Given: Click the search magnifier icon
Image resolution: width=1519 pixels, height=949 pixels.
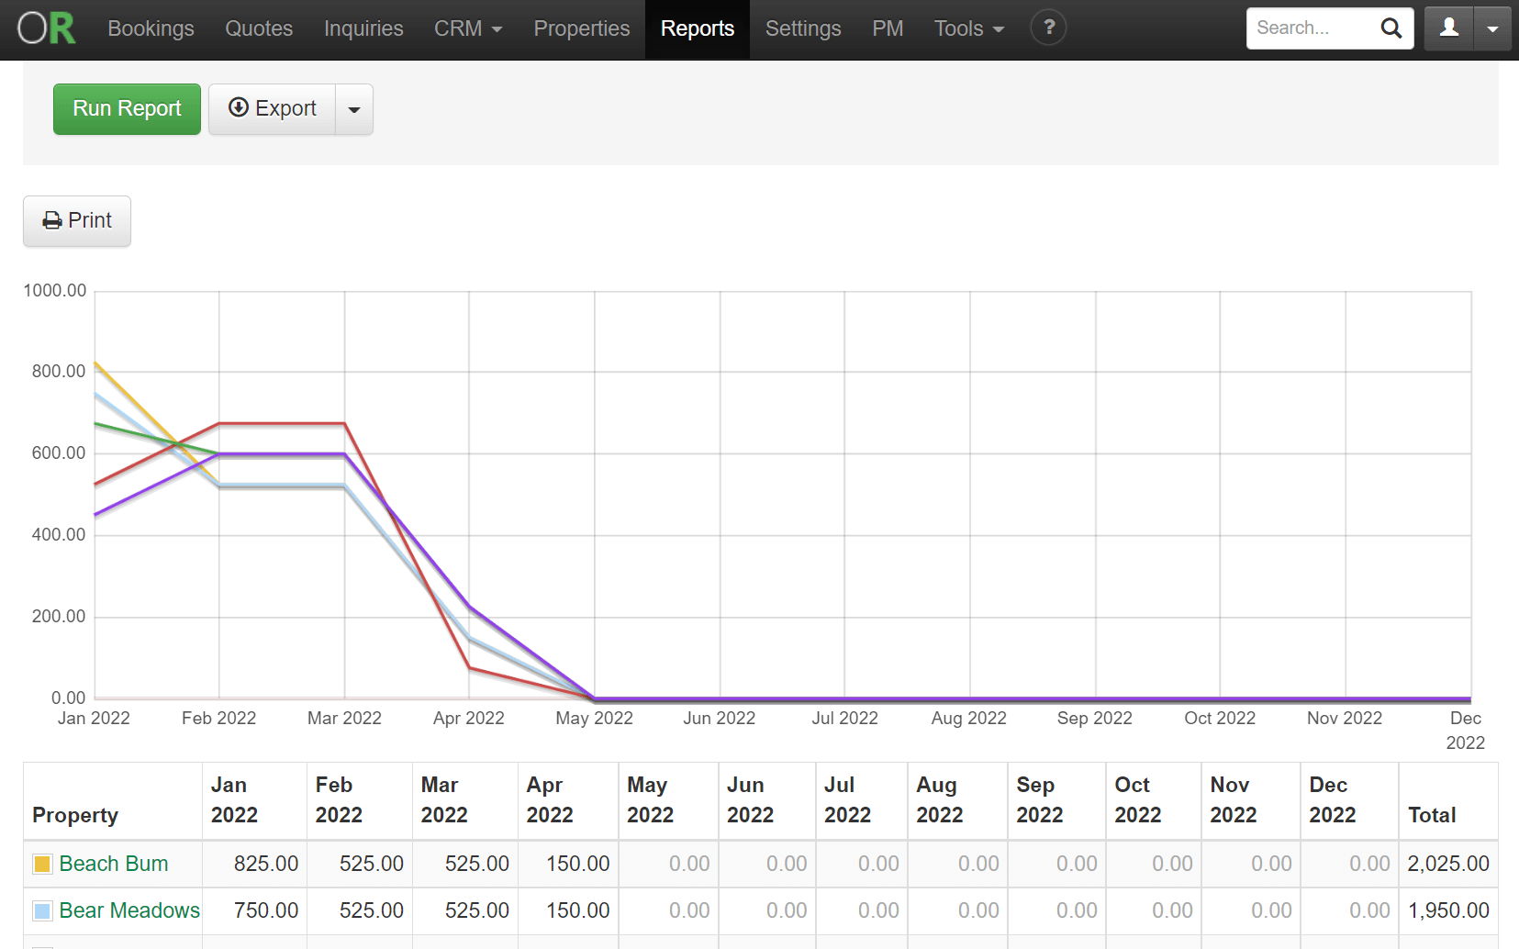Looking at the screenshot, I should pyautogui.click(x=1391, y=28).
